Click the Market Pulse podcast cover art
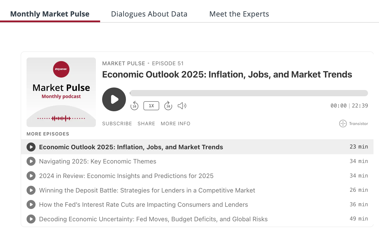 tap(61, 92)
